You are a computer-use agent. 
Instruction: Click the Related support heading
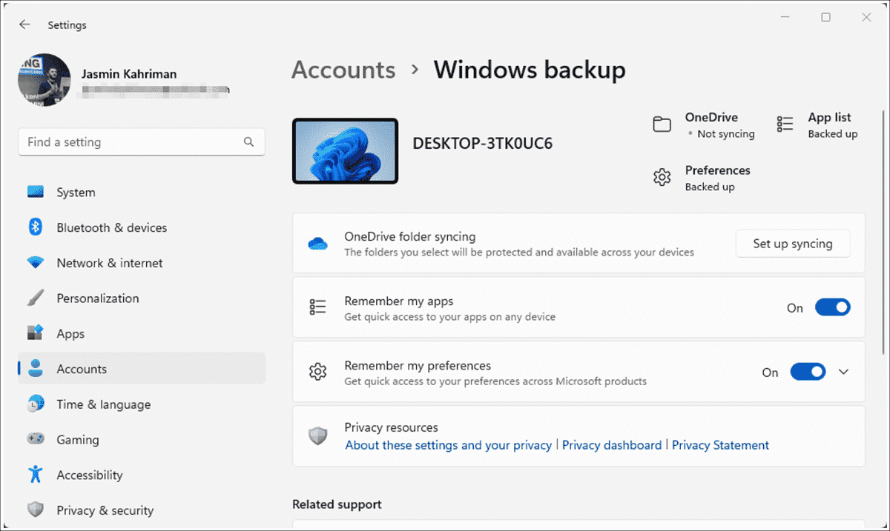337,504
